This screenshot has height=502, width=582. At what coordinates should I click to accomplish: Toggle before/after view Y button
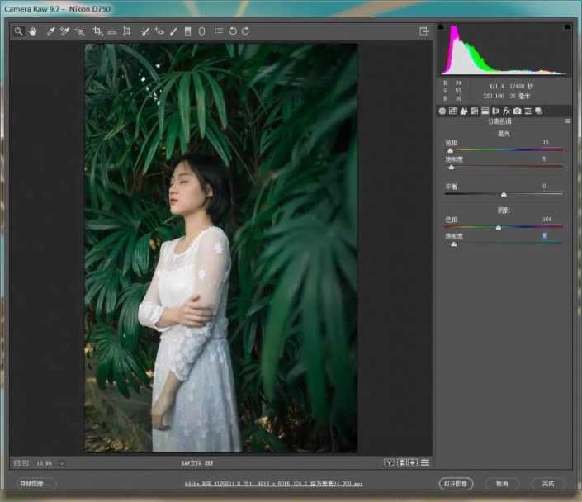tap(388, 462)
